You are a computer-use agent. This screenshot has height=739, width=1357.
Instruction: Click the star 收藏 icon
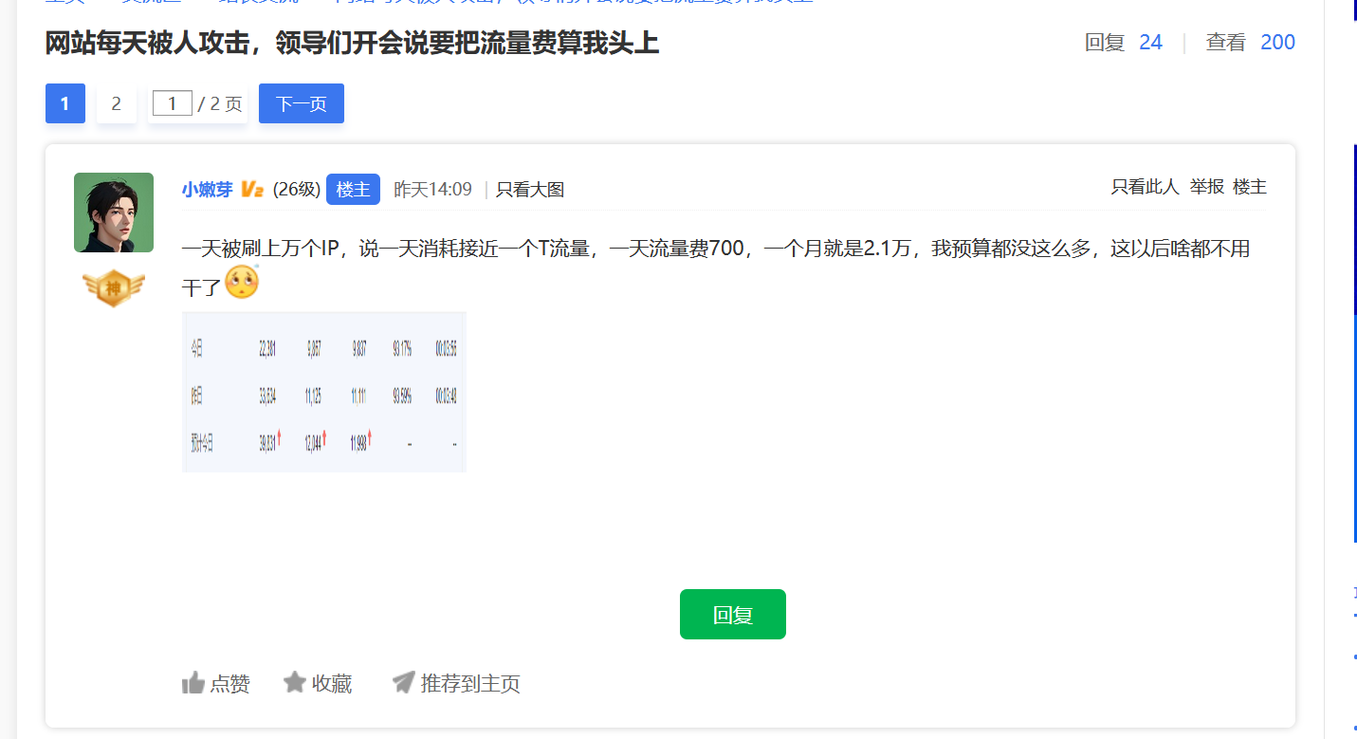coord(294,682)
